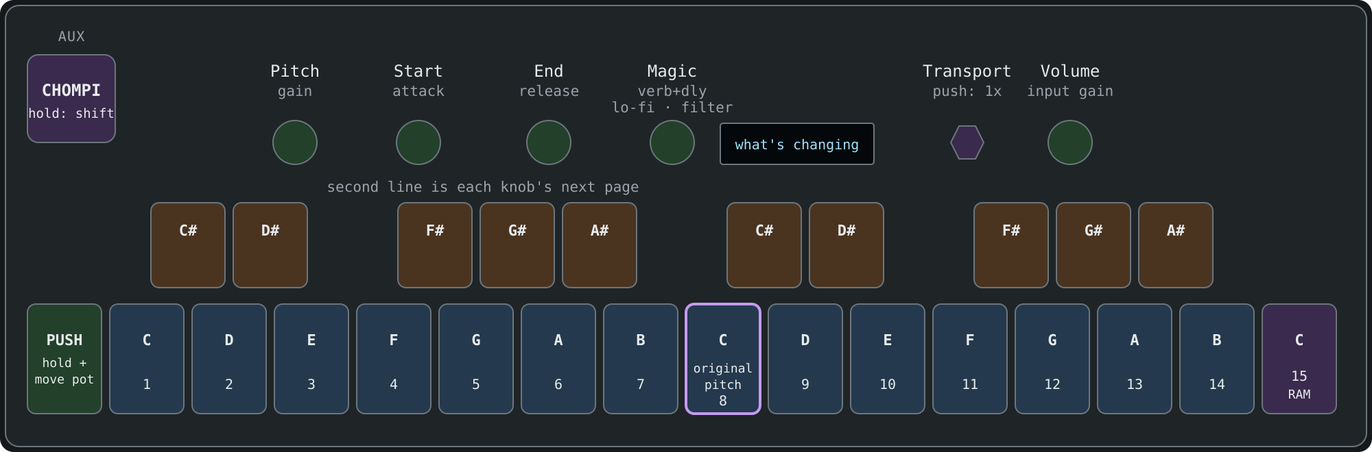Click the green PUSH button

pos(64,359)
